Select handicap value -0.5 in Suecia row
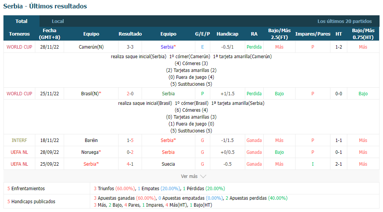Screen dimensions: 383x212 point(228,164)
